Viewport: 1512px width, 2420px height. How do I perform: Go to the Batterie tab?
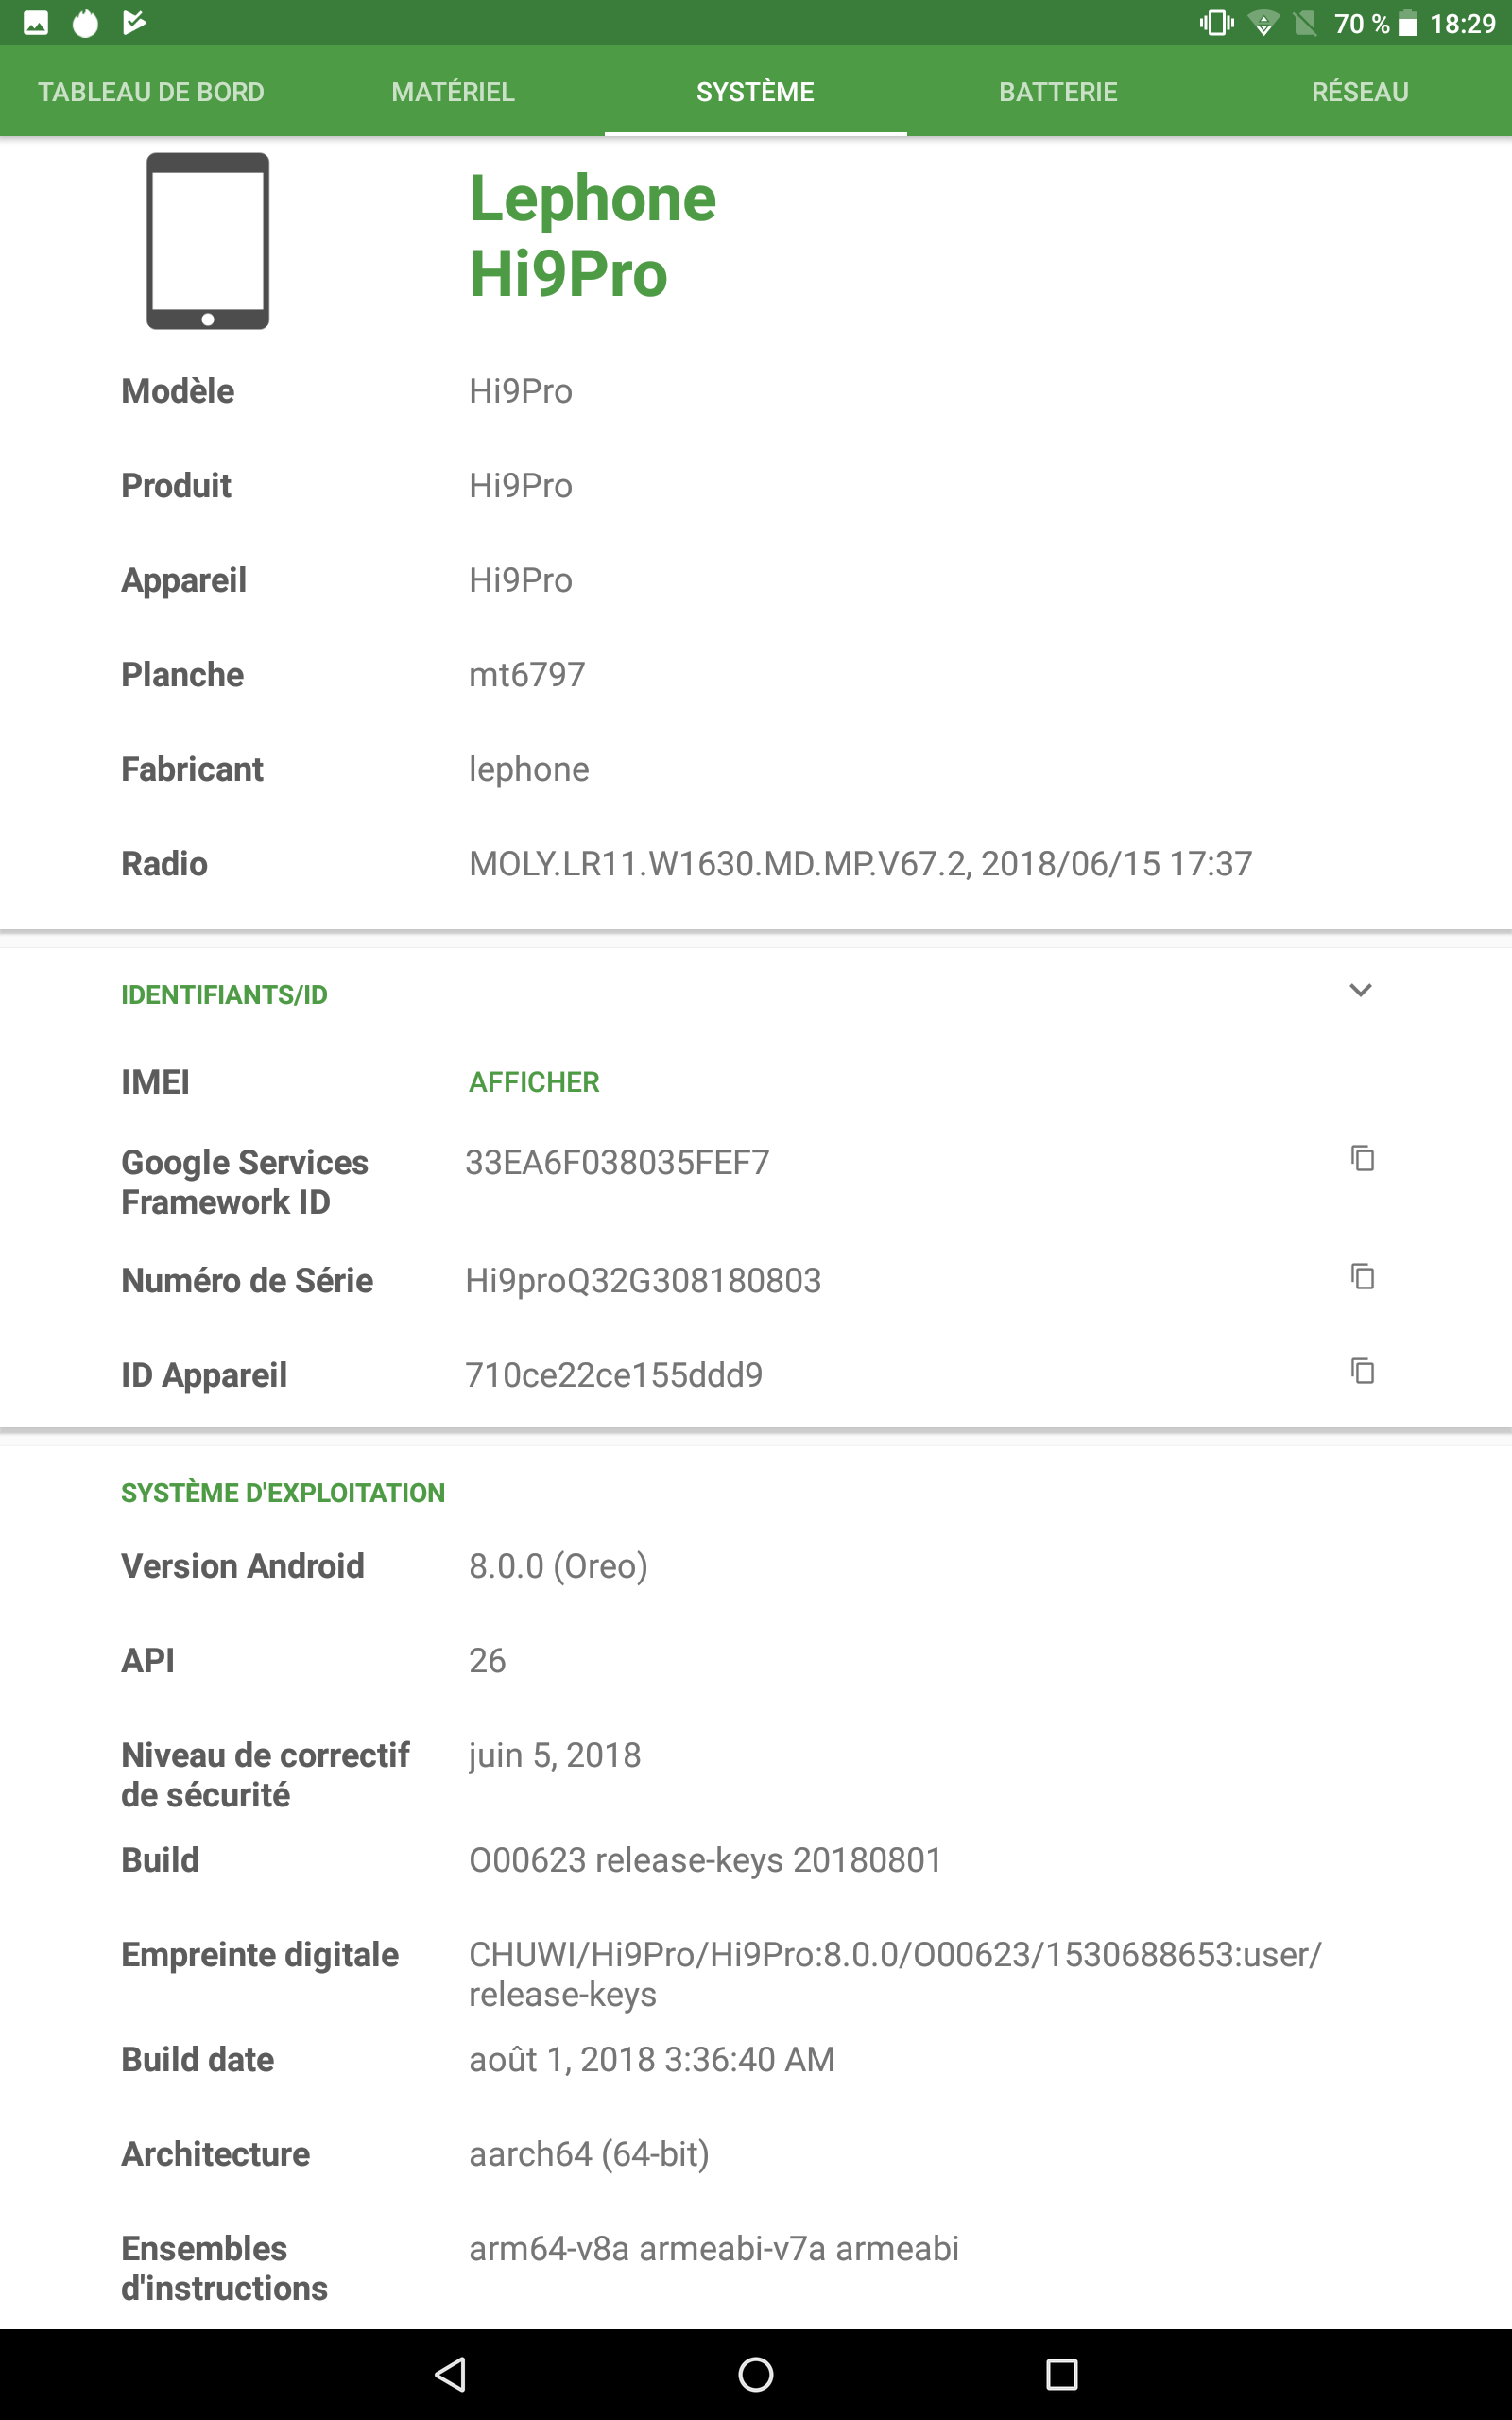[x=1058, y=92]
